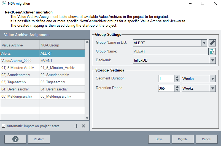Decrease the Retention Period value by one
Image resolution: width=221 pixels, height=146 pixels.
click(177, 90)
